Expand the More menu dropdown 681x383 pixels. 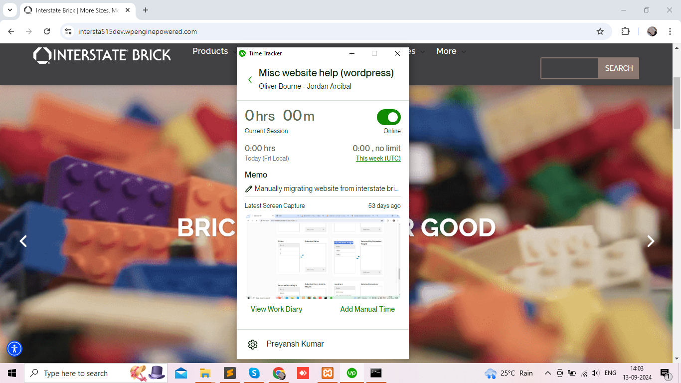tap(451, 51)
